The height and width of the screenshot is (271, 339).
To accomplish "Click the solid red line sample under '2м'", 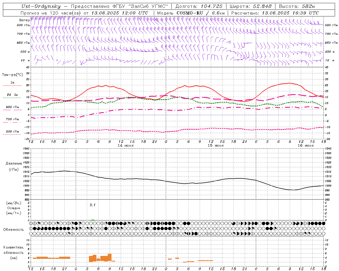I will [x=12, y=86].
